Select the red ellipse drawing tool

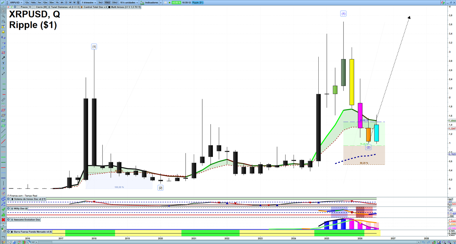point(3,110)
